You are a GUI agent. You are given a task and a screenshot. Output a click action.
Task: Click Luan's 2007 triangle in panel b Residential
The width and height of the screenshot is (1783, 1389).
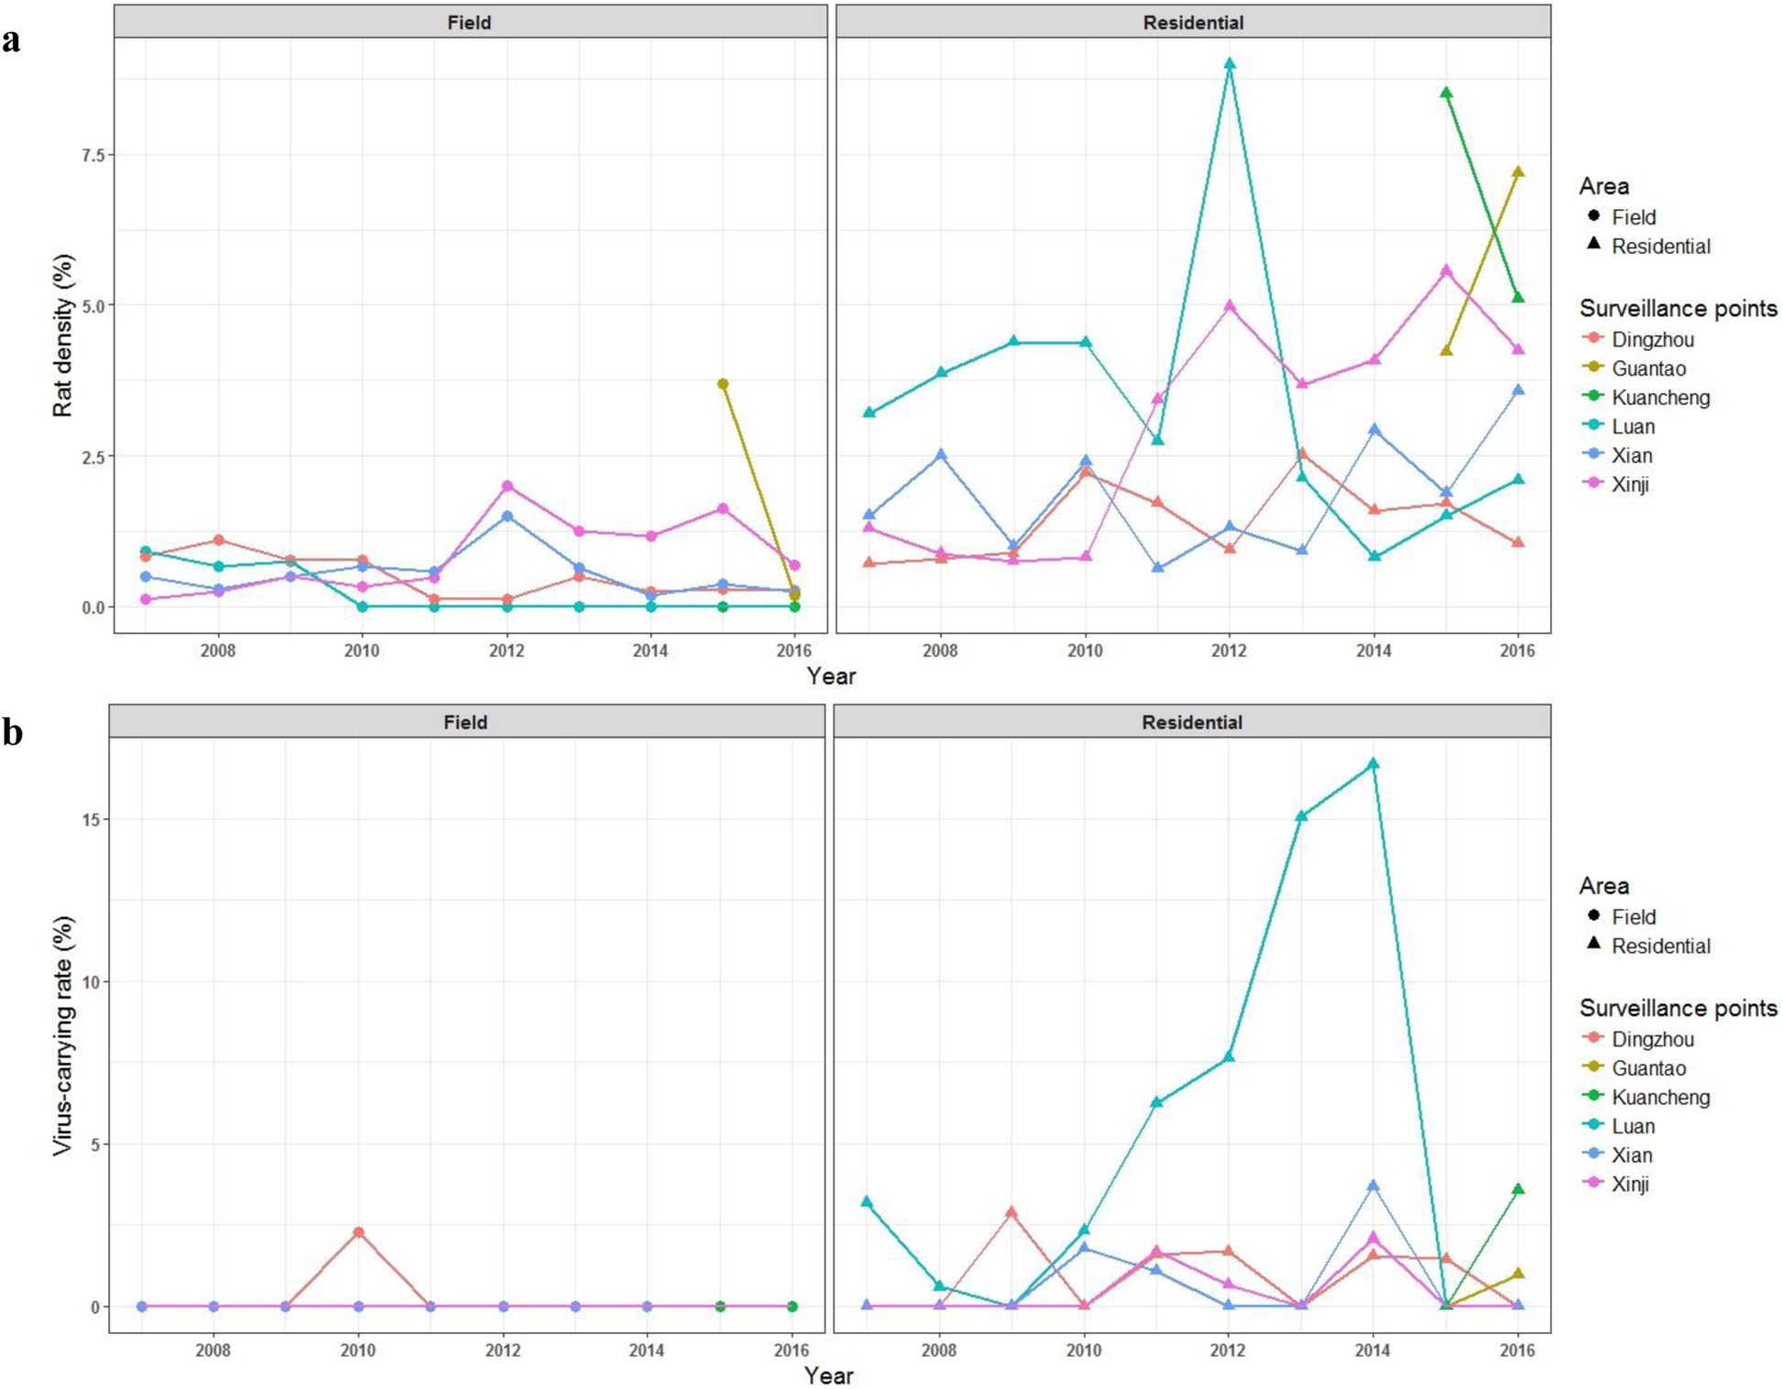(x=867, y=1201)
